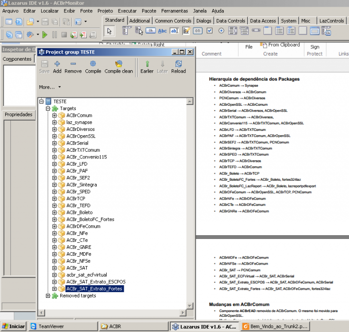Switch to TeamViewer on taskbar
The width and height of the screenshot is (349, 332).
click(63, 326)
